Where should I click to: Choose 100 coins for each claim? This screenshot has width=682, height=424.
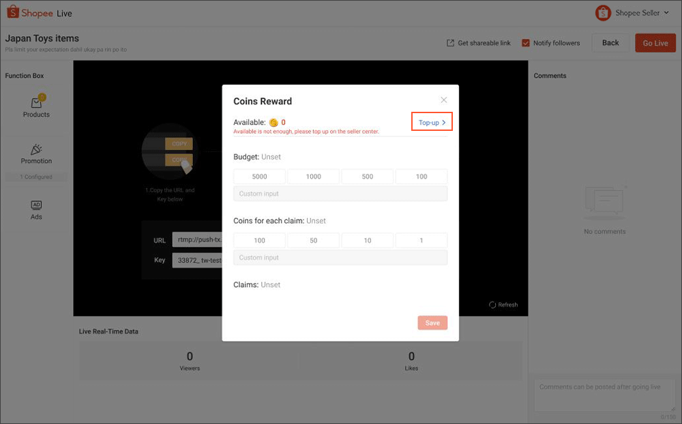pos(259,240)
